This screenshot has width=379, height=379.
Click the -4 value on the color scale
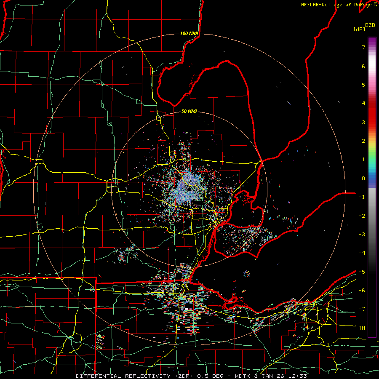tap(362, 253)
